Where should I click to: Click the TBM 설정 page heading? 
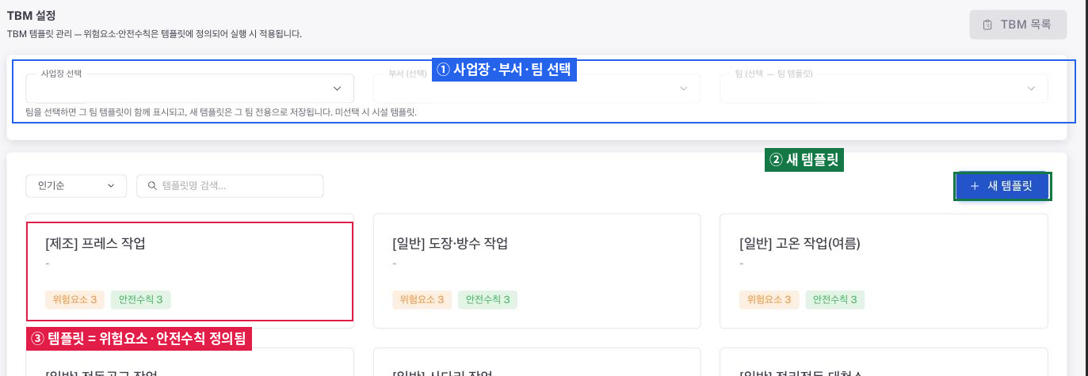(x=32, y=16)
